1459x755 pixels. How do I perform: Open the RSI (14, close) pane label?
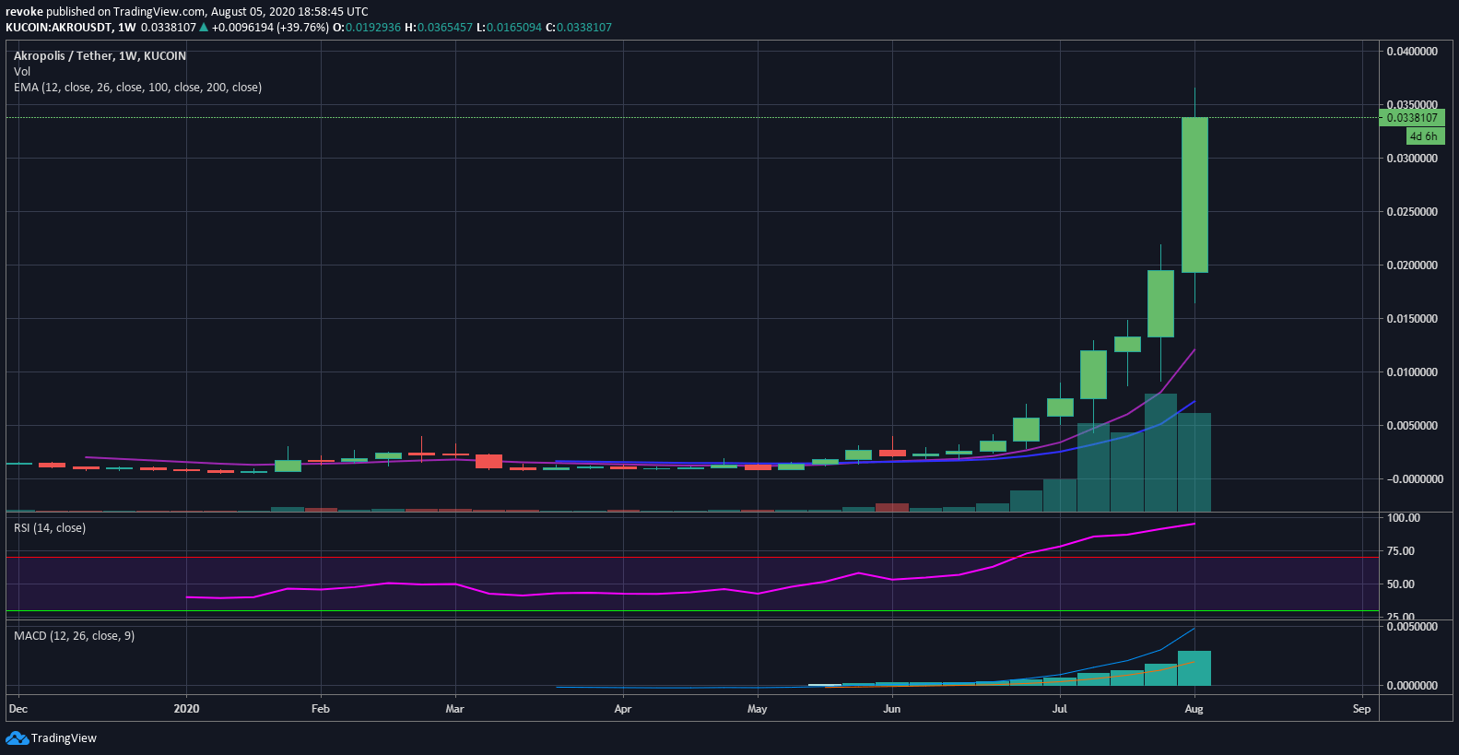pyautogui.click(x=50, y=528)
